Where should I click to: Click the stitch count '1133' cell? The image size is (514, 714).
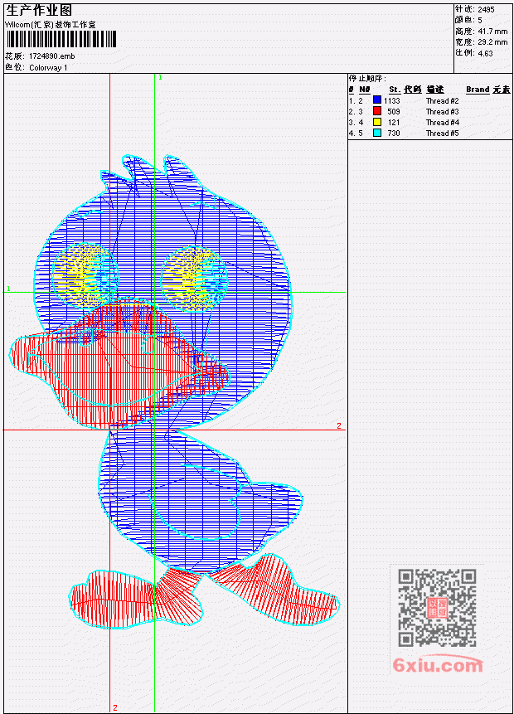click(x=391, y=101)
